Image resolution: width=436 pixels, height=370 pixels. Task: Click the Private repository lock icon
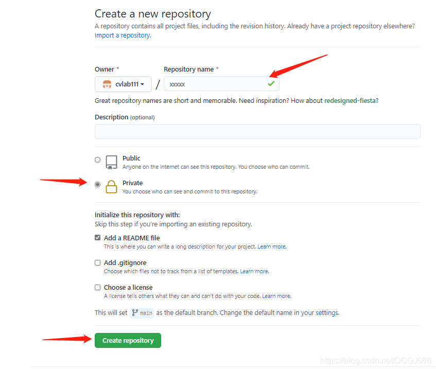(x=111, y=187)
